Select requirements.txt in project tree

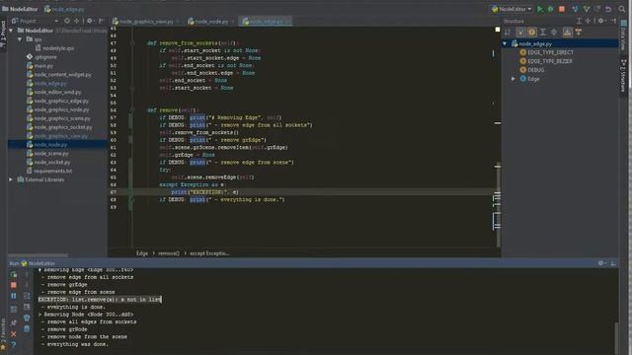(x=52, y=171)
